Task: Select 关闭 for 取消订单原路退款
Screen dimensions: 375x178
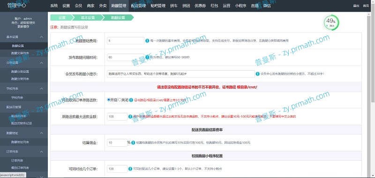Action: click(120, 100)
